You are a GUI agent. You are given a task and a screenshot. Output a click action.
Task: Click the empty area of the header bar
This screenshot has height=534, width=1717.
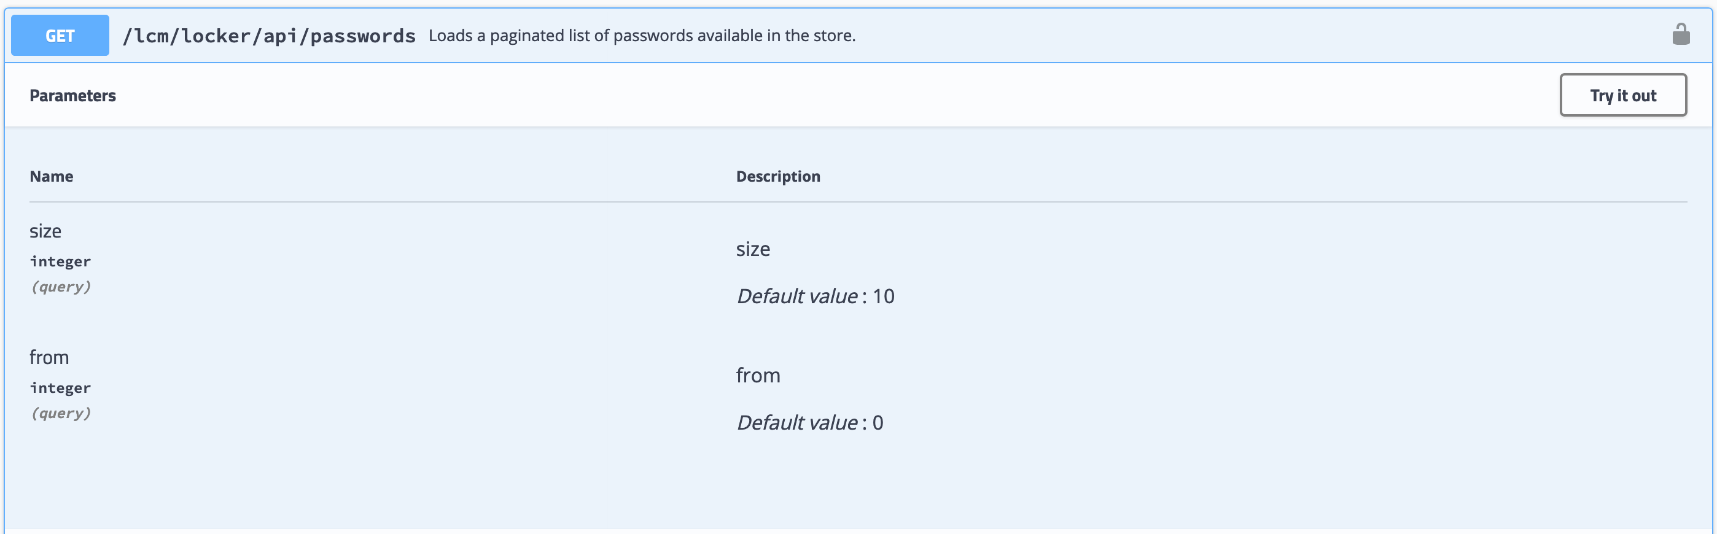1260,35
